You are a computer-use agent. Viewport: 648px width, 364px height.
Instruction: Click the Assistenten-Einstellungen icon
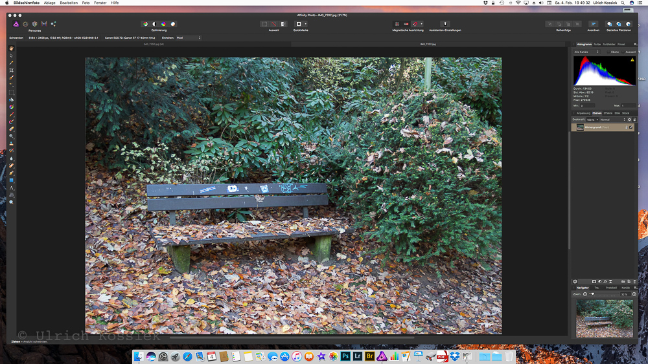pyautogui.click(x=445, y=24)
